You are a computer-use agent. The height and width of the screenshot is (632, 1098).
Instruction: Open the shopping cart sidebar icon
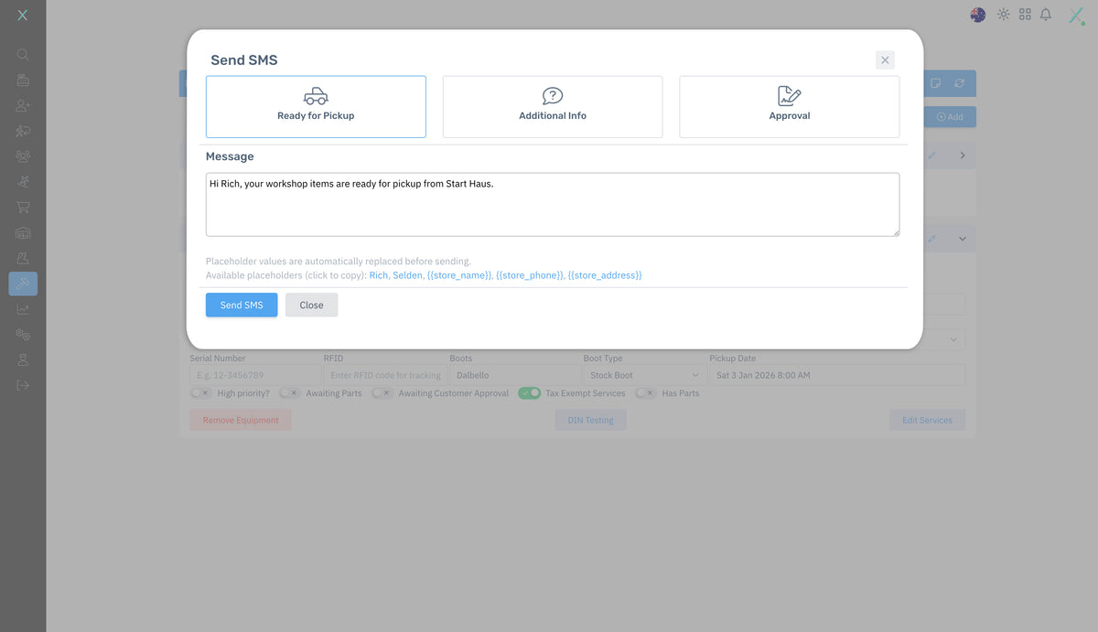pos(23,207)
